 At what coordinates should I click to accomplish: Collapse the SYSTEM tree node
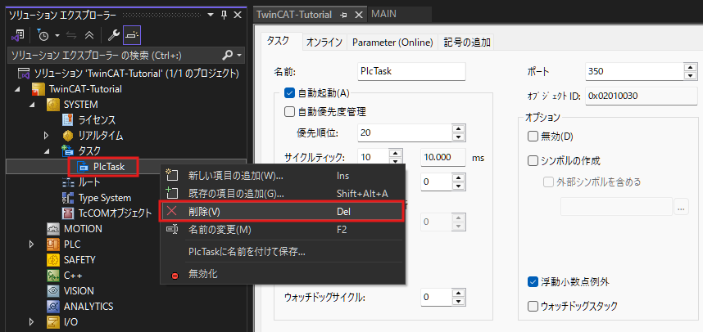(33, 105)
